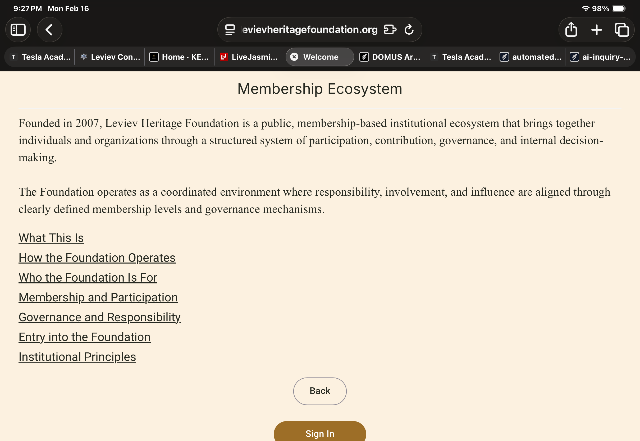Select the LiveJasmi... tab

tap(250, 57)
